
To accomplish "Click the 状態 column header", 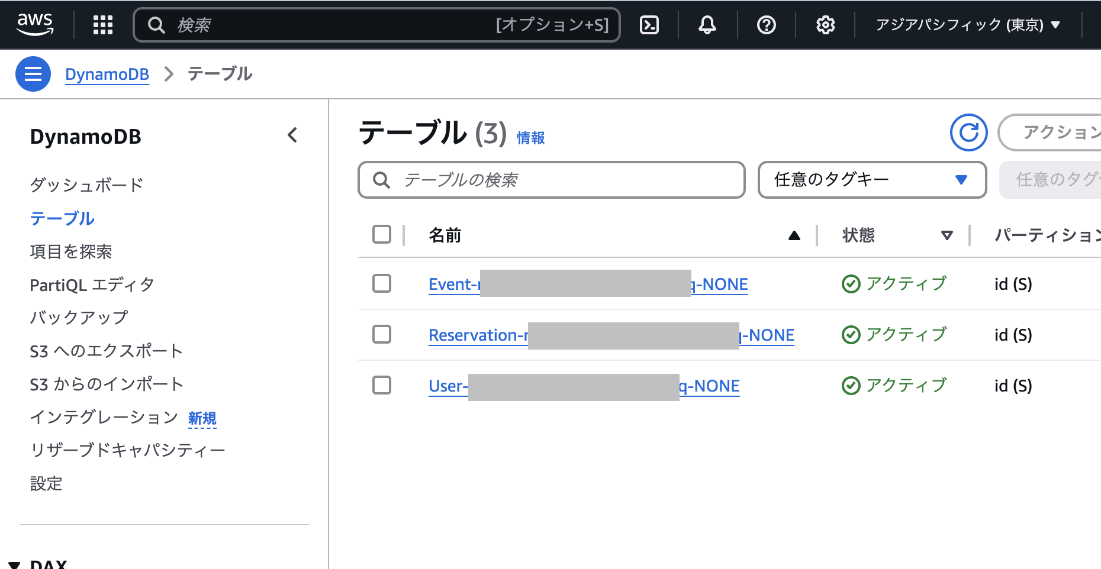I will pyautogui.click(x=858, y=235).
